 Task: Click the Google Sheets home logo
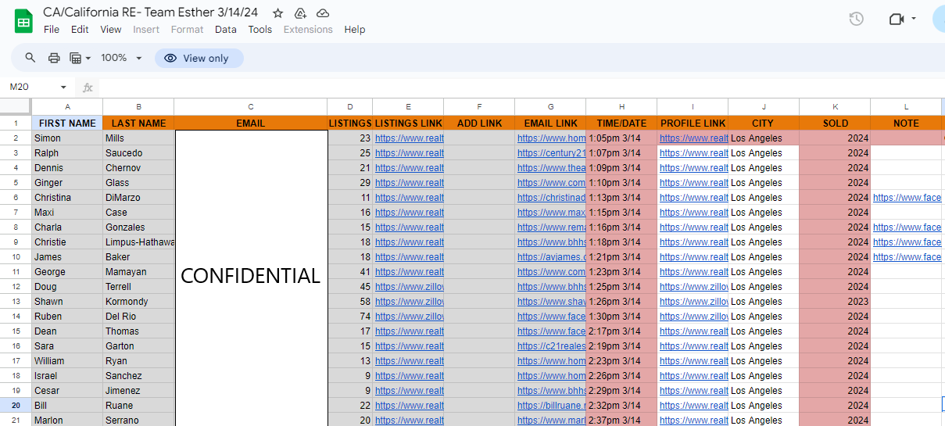[23, 21]
